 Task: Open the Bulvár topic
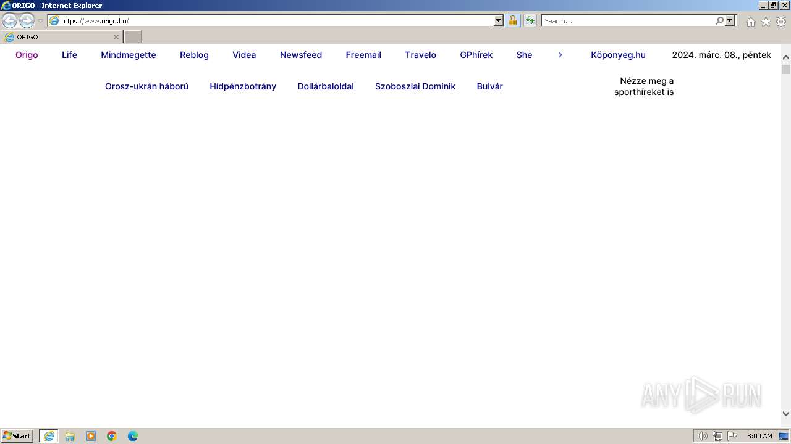click(x=490, y=86)
